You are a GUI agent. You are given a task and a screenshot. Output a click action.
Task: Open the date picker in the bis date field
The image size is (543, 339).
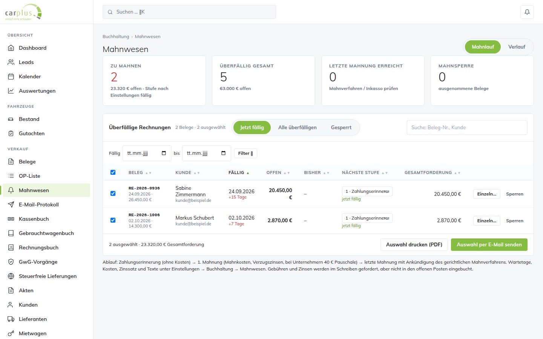point(223,153)
